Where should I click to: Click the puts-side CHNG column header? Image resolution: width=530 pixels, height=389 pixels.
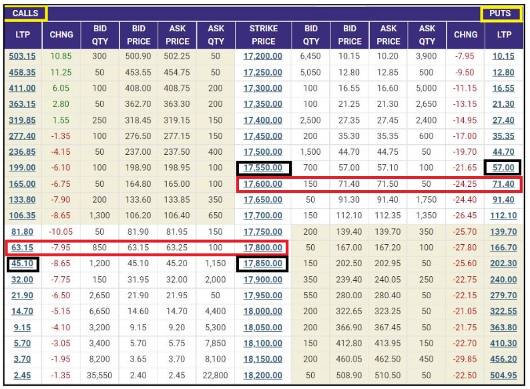[x=465, y=35]
